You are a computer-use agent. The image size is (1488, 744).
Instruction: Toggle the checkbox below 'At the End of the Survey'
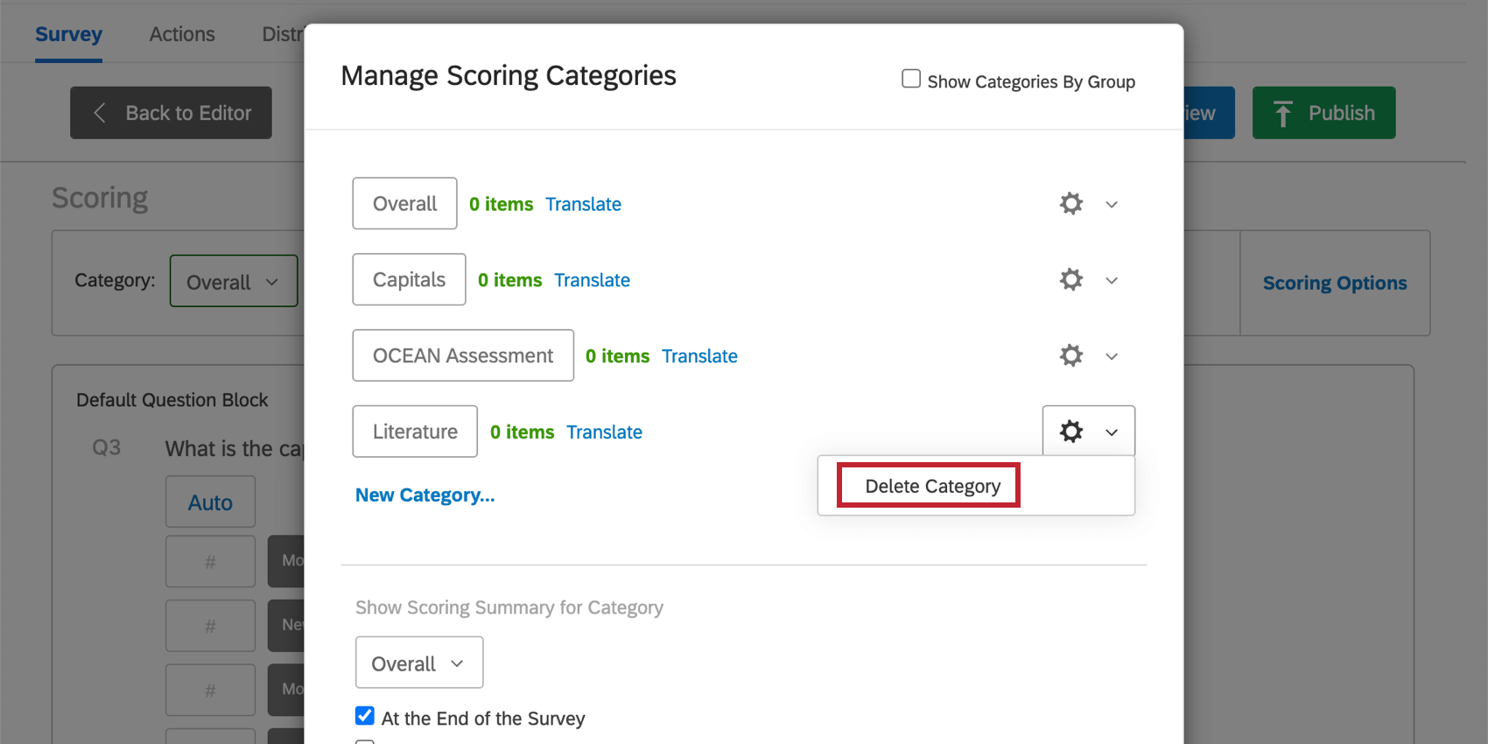(x=364, y=742)
